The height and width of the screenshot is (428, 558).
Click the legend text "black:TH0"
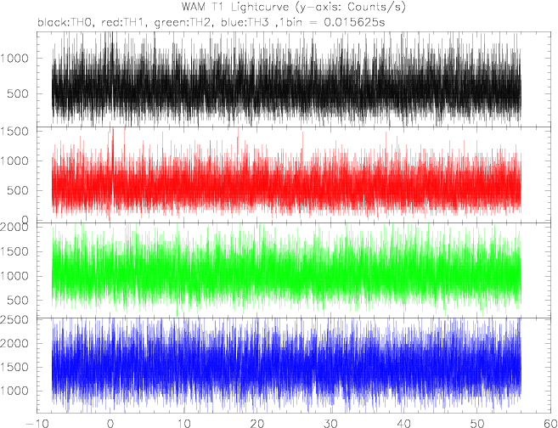tap(66, 22)
